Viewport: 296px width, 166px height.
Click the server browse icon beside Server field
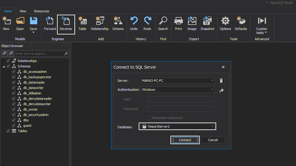coord(221,81)
